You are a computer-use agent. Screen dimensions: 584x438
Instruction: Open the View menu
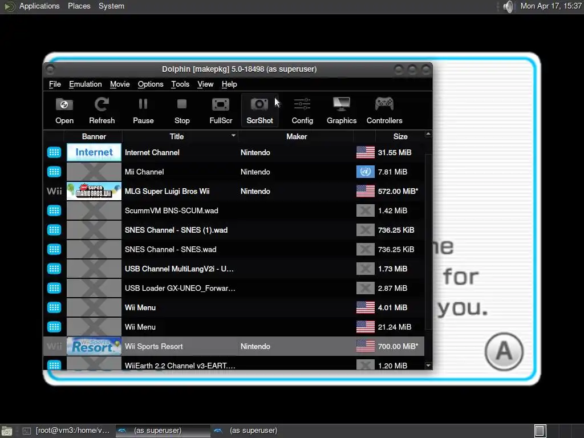205,84
